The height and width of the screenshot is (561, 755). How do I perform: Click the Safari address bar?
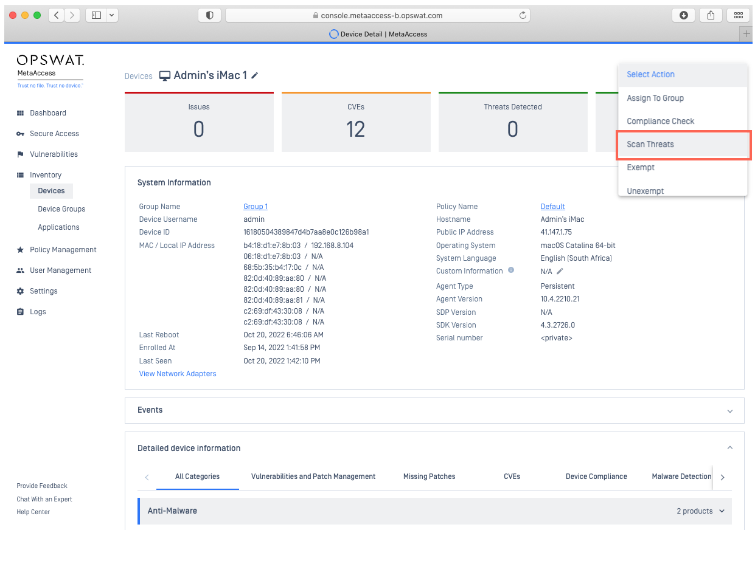(x=378, y=15)
